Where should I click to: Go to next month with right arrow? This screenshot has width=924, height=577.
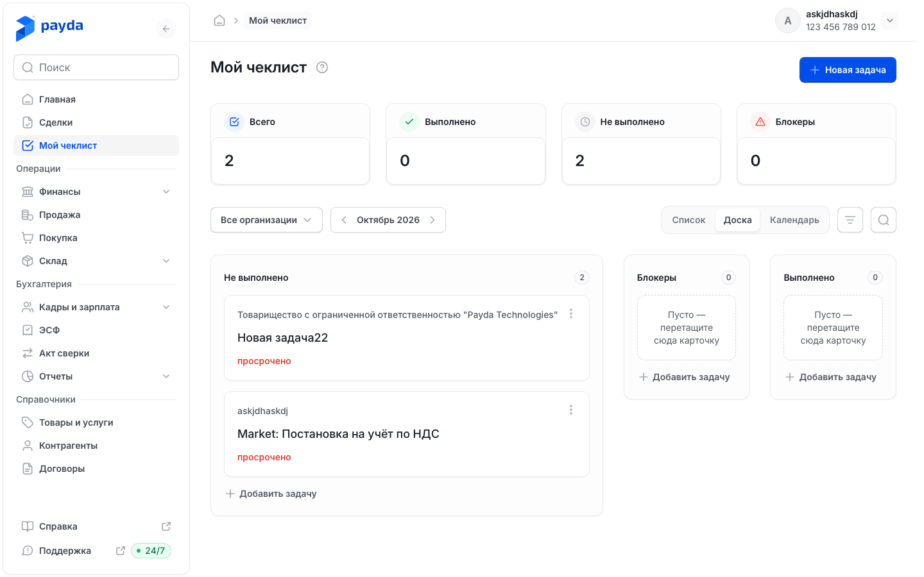pos(432,220)
